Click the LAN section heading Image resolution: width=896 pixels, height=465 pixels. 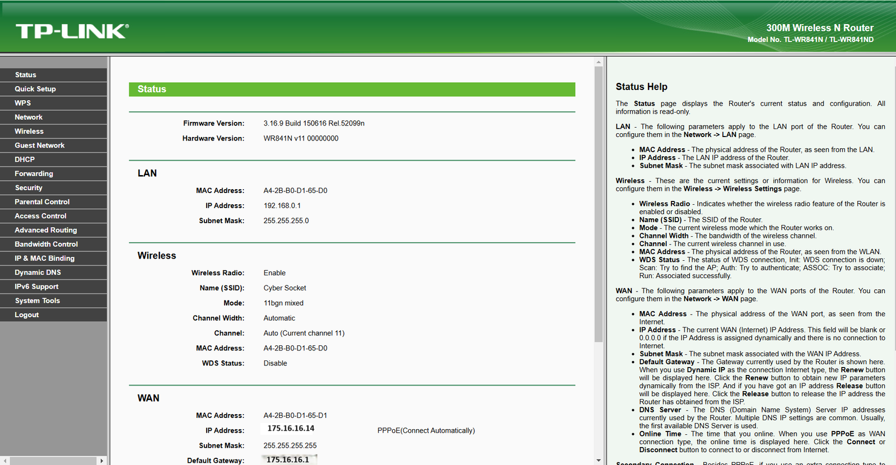(x=147, y=173)
